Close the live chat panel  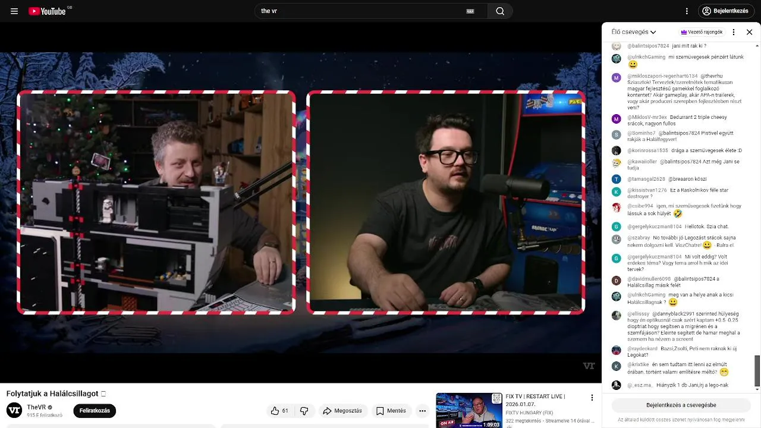pos(749,32)
